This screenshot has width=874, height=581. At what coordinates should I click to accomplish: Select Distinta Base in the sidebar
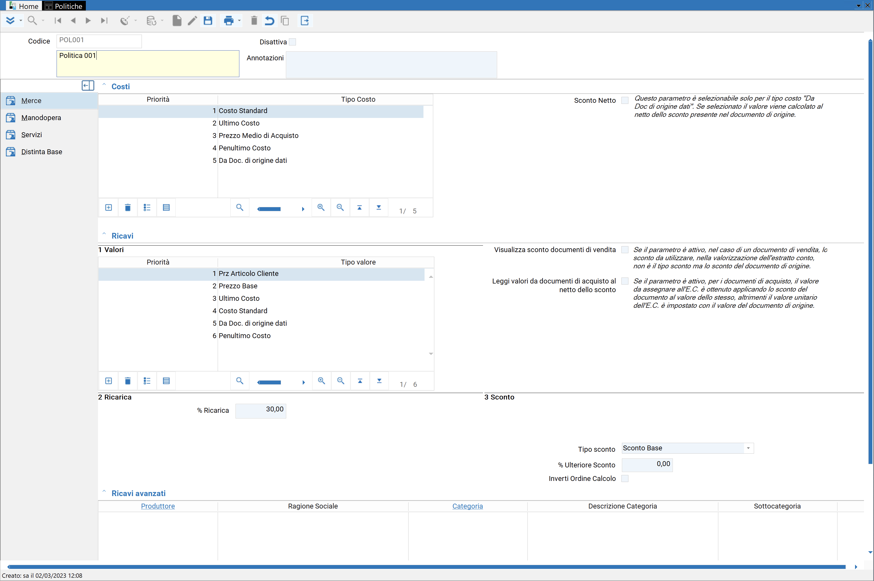pos(49,152)
